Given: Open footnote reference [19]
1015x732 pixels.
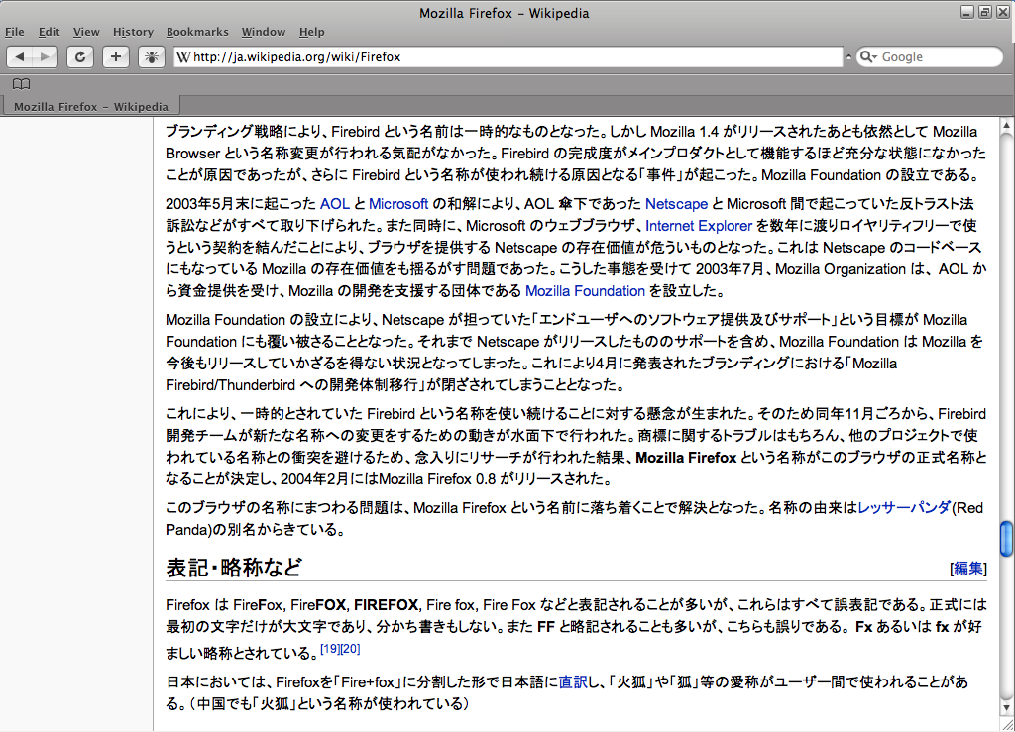Looking at the screenshot, I should [330, 649].
